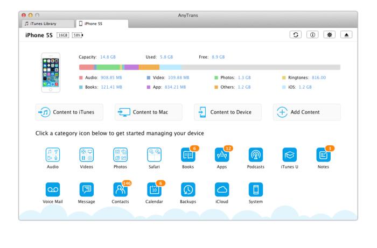Open the iTunes U category icon
This screenshot has height=248, width=377.
290,155
